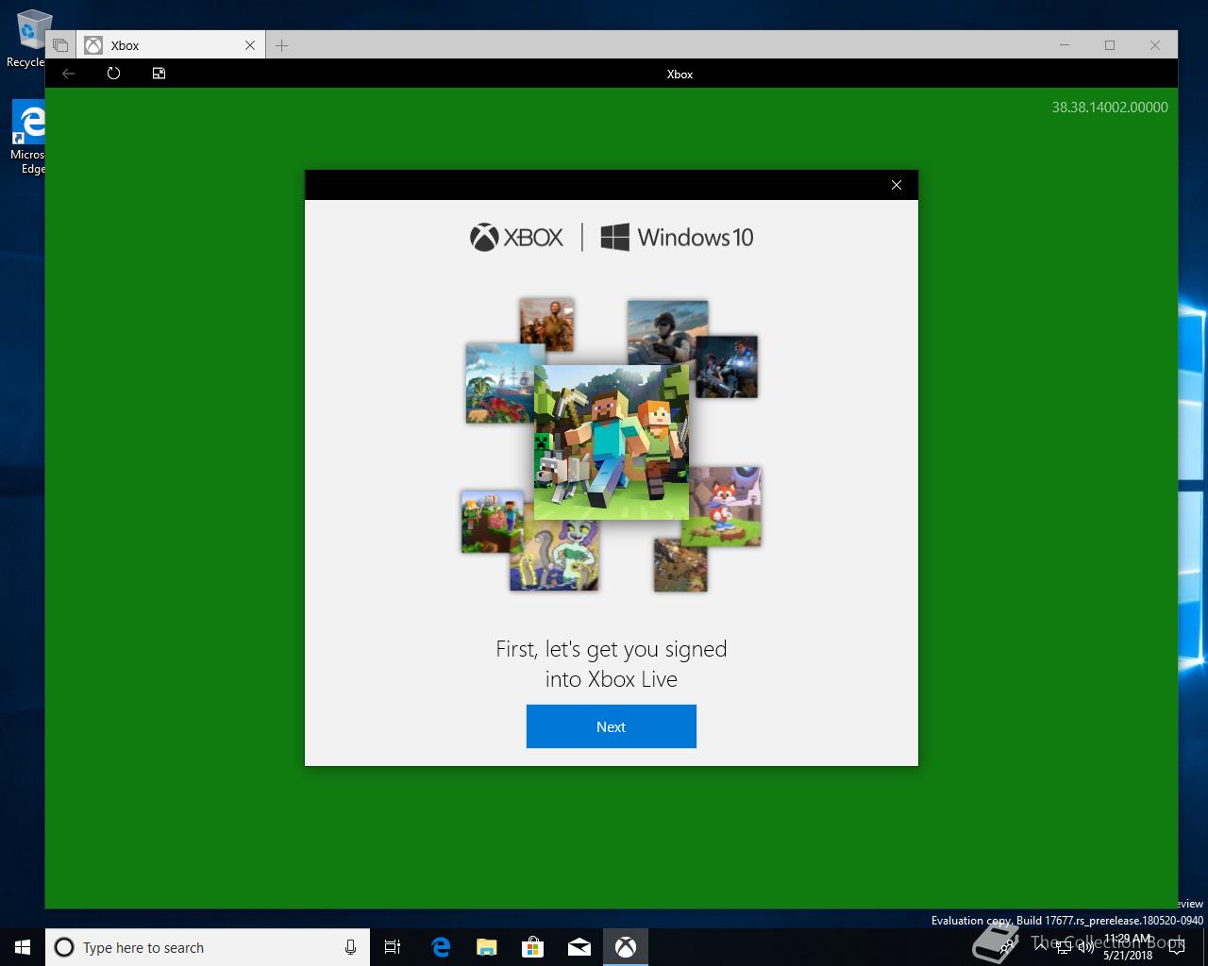This screenshot has width=1208, height=966.
Task: Open the tab overview icon in title bar
Action: point(60,45)
